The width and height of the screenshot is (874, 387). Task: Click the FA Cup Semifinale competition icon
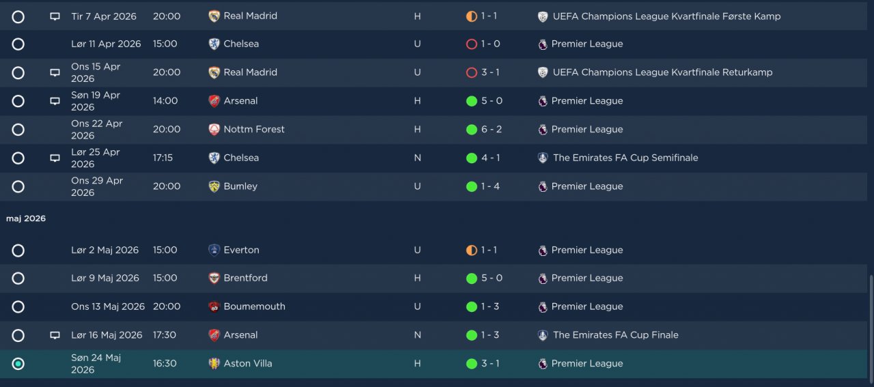543,158
